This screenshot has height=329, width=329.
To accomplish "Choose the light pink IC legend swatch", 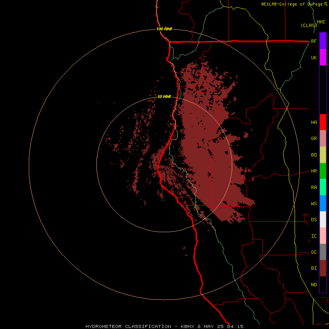I will click(x=323, y=236).
